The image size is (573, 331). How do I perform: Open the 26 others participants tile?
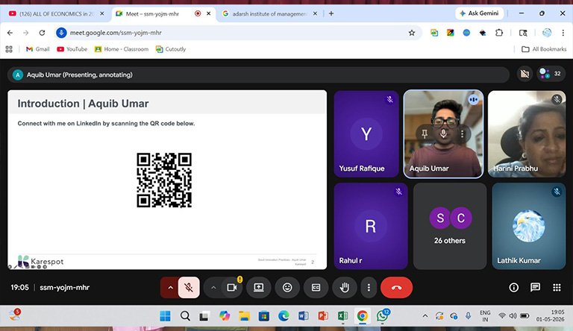[450, 226]
